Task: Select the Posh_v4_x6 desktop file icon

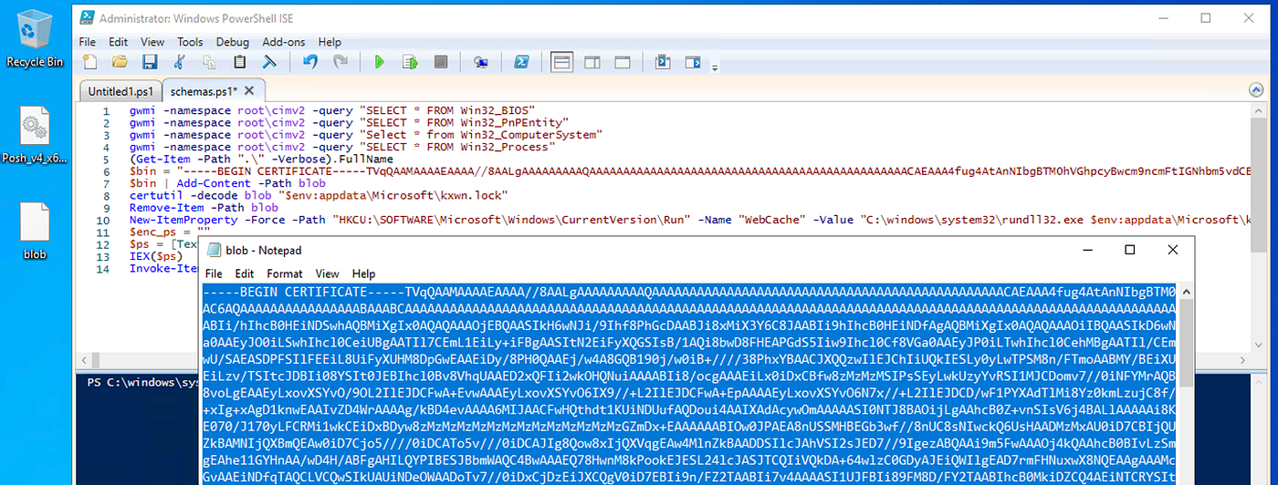Action: pyautogui.click(x=35, y=135)
